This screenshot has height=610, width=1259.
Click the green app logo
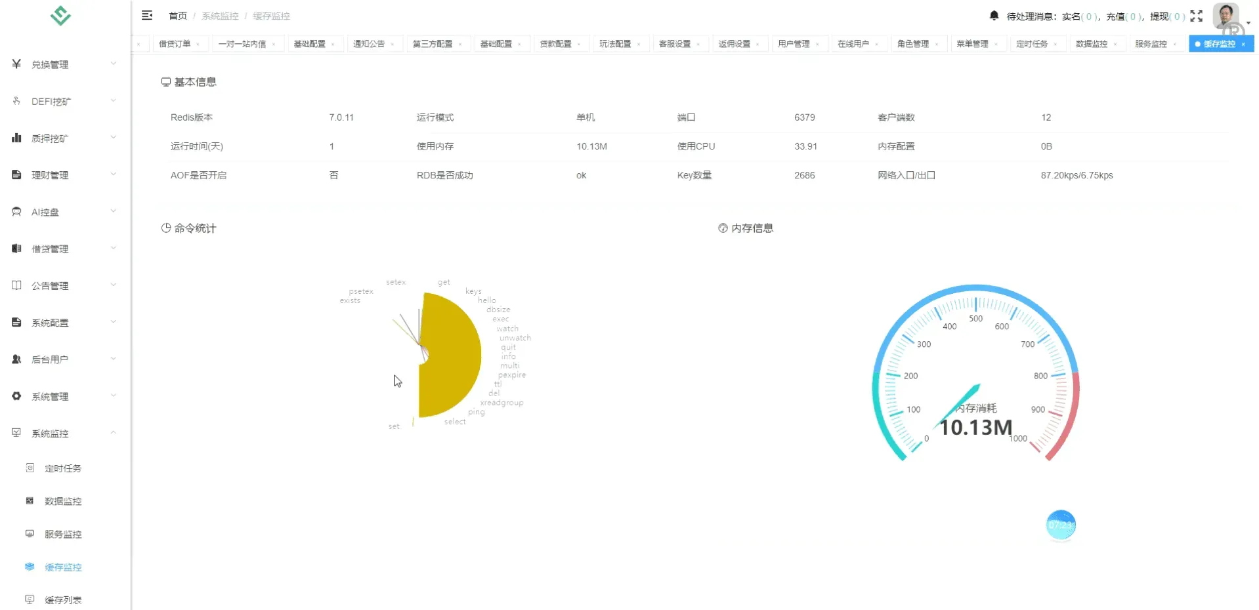(x=60, y=15)
